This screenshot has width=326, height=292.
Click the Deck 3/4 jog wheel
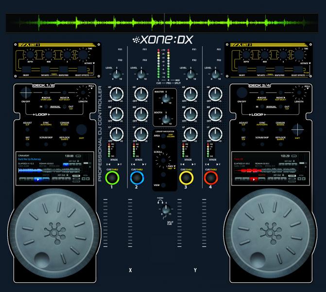click(270, 233)
